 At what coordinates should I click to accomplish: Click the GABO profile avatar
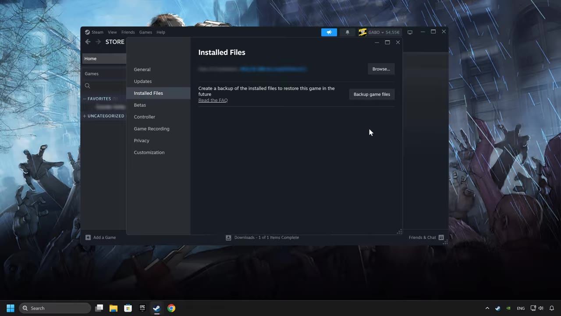point(362,32)
